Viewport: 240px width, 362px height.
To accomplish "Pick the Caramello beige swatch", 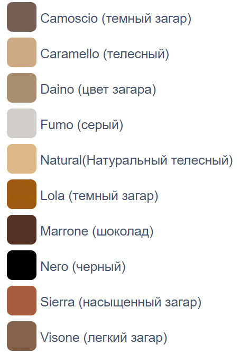I will tap(22, 52).
